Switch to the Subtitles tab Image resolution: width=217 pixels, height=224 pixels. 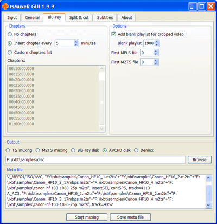[105, 17]
